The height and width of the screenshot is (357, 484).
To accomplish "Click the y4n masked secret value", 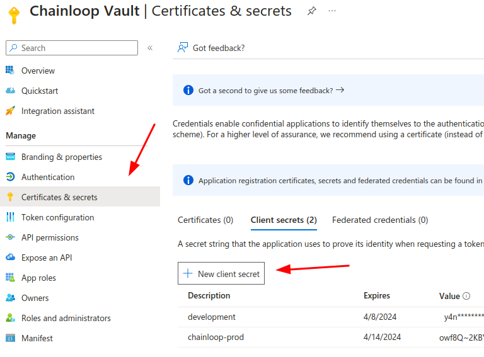I will 464,317.
